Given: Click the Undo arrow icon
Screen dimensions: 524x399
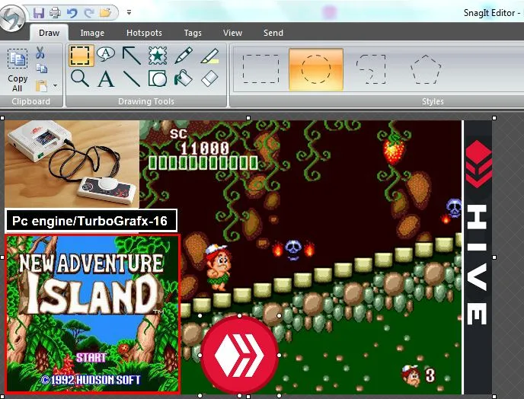Looking at the screenshot, I should coord(72,13).
